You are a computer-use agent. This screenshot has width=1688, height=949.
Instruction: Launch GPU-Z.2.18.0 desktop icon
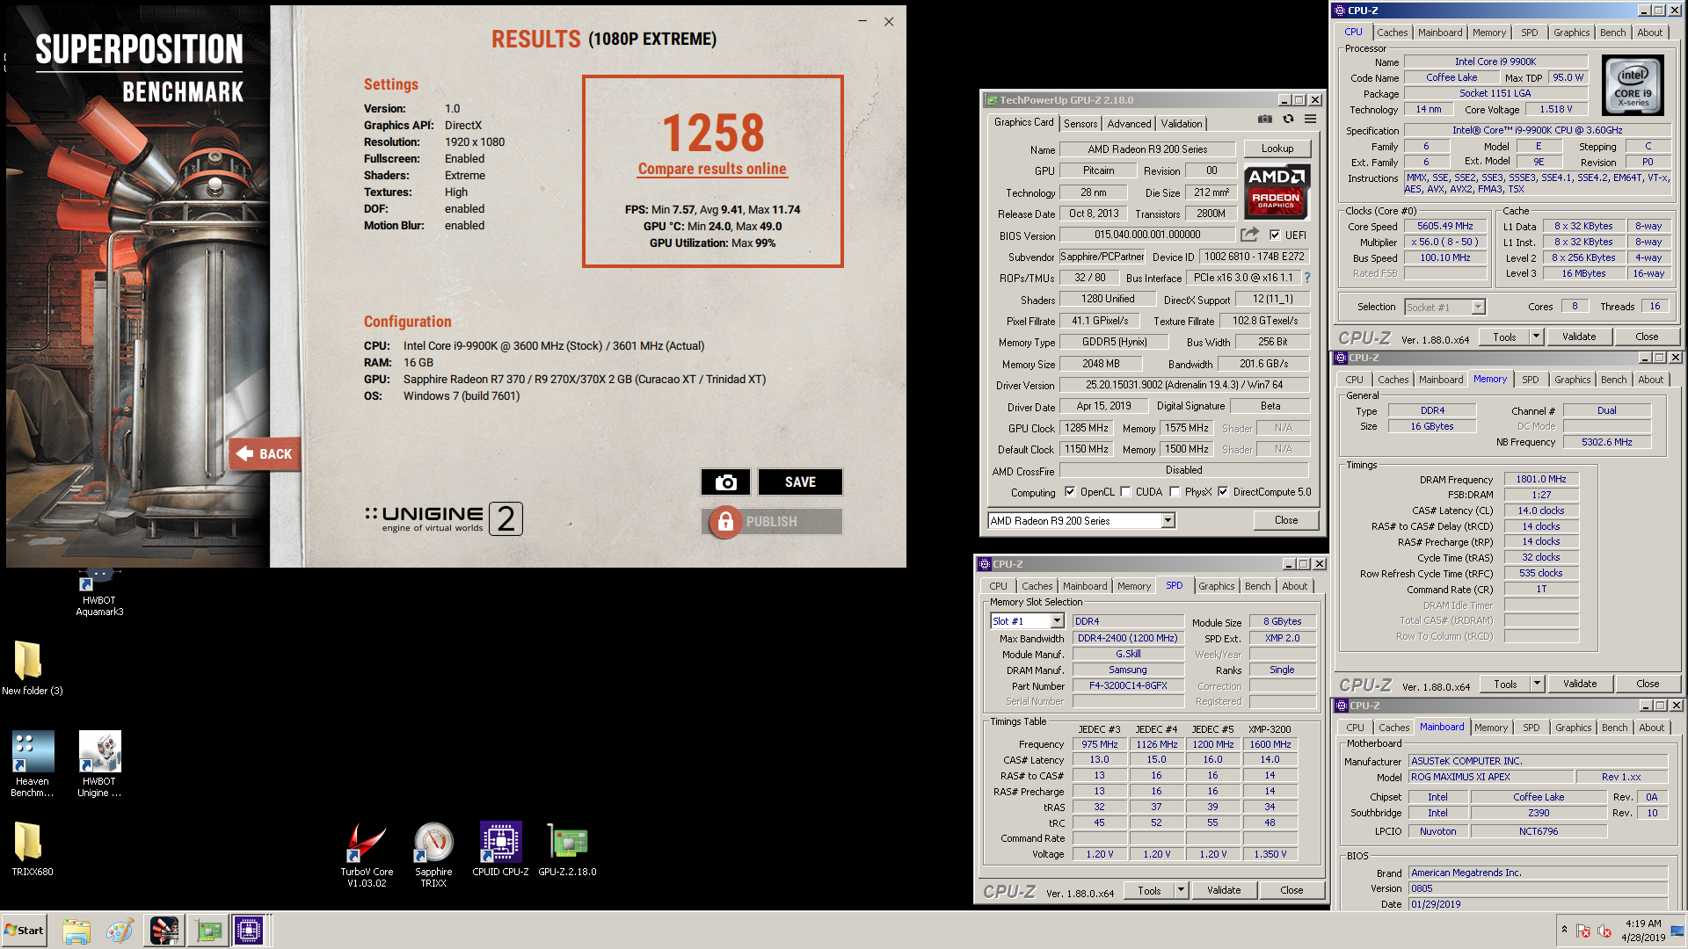point(567,849)
